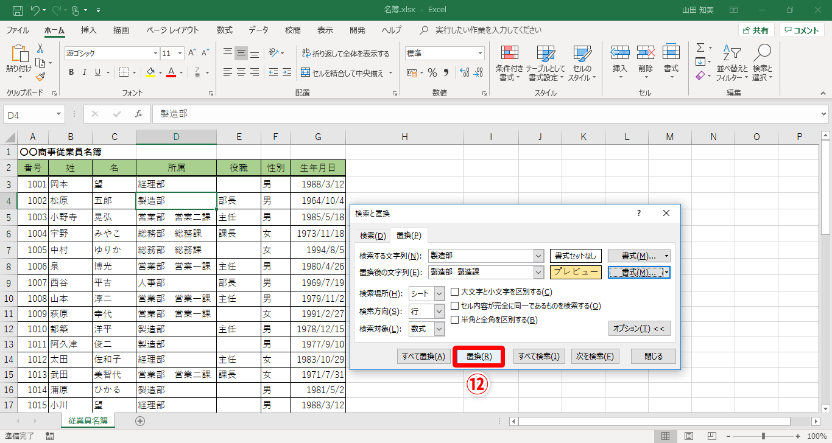Image resolution: width=832 pixels, height=443 pixels.
Task: Click the Format Painter brush icon
Action: [x=40, y=77]
